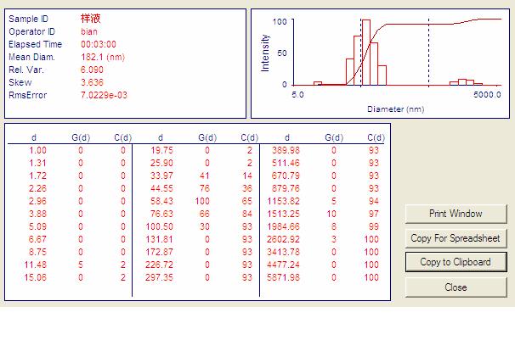The width and height of the screenshot is (515, 340).
Task: Select diameter cell 76.63
Action: [161, 214]
